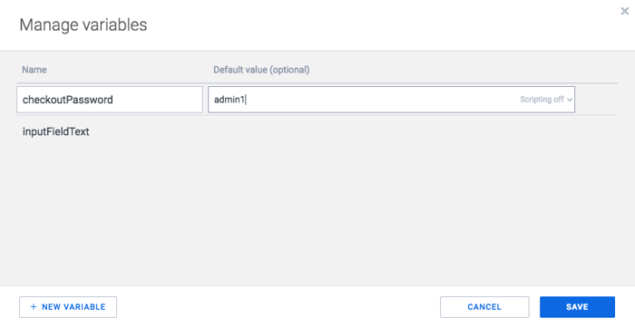
Task: Click the checkoutPassword name field
Action: tap(110, 100)
